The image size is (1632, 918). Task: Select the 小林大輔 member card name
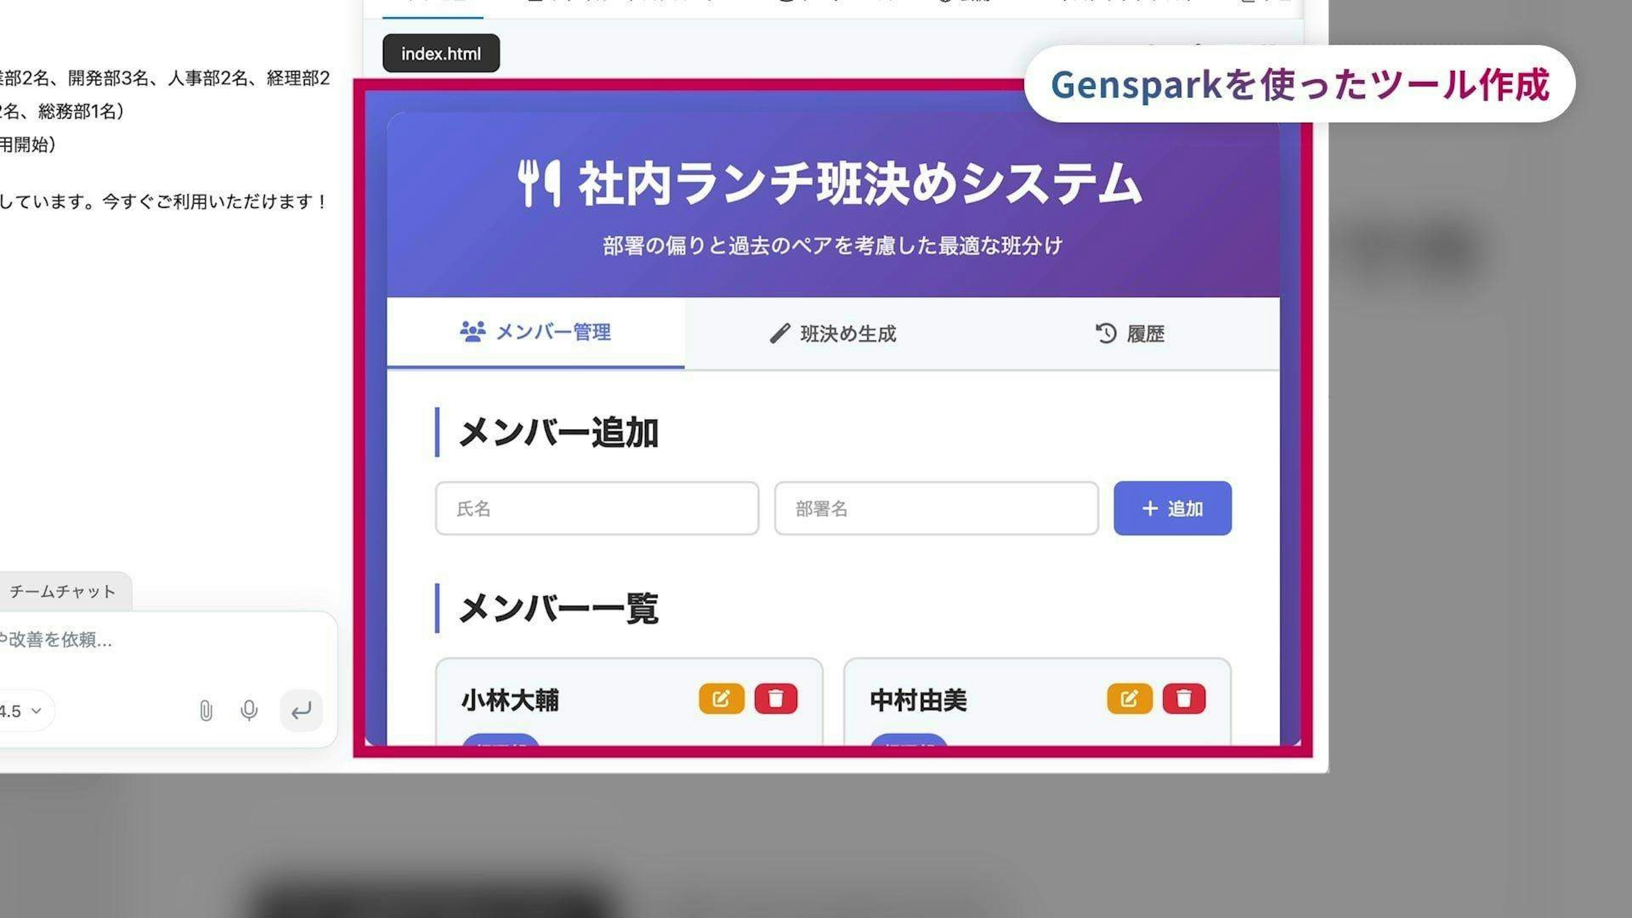[x=510, y=701]
